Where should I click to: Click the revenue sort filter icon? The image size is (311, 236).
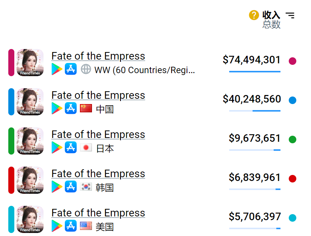click(290, 15)
